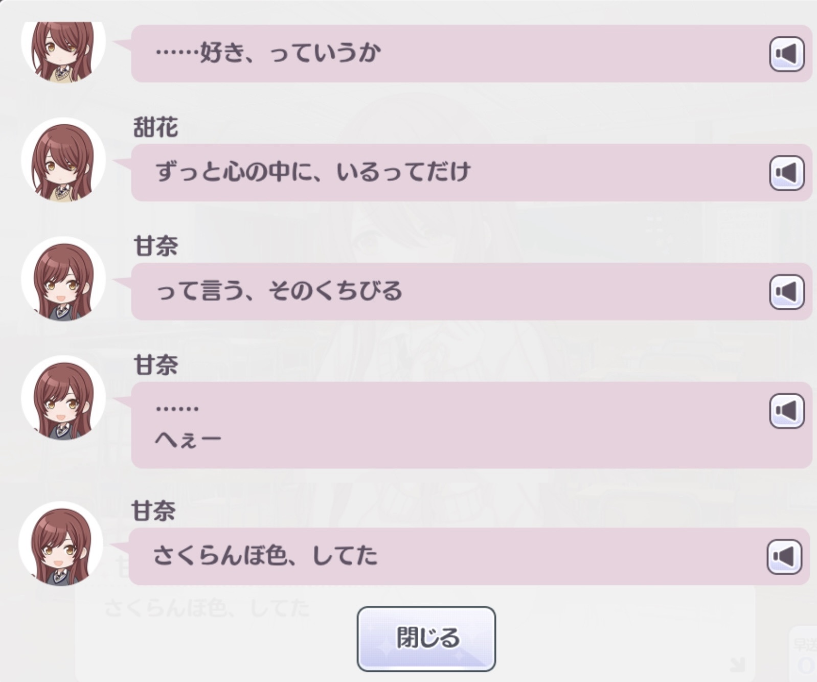Click the 甜花 speaker name label
This screenshot has width=817, height=682.
(x=155, y=127)
